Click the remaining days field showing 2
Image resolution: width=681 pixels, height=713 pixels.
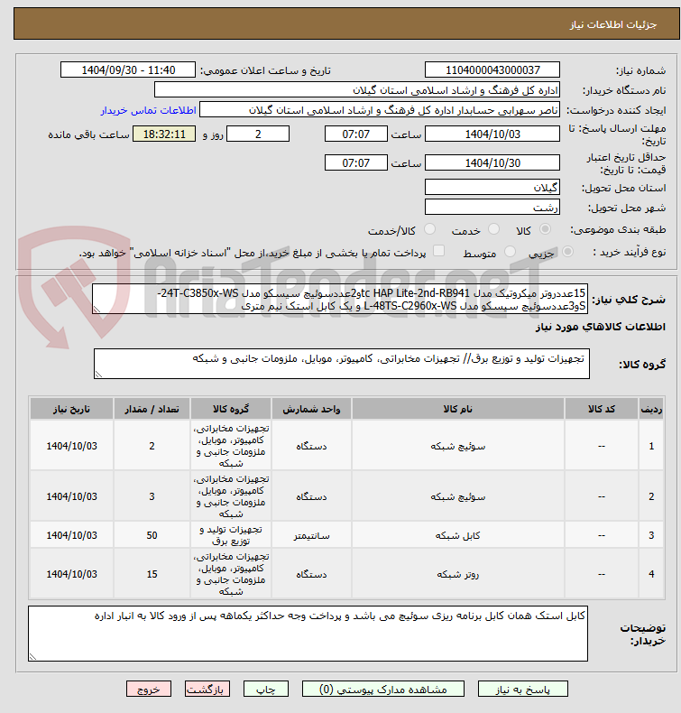pos(258,134)
